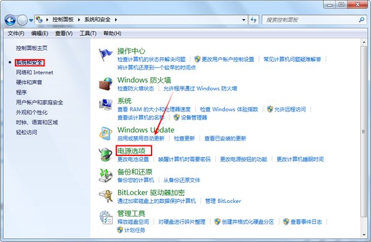
Task: Select 用户帐户和家庭安全 in sidebar
Action: 40,103
